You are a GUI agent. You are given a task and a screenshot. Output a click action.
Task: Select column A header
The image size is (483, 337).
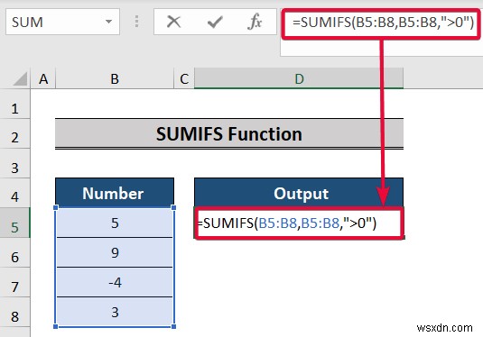click(x=43, y=78)
